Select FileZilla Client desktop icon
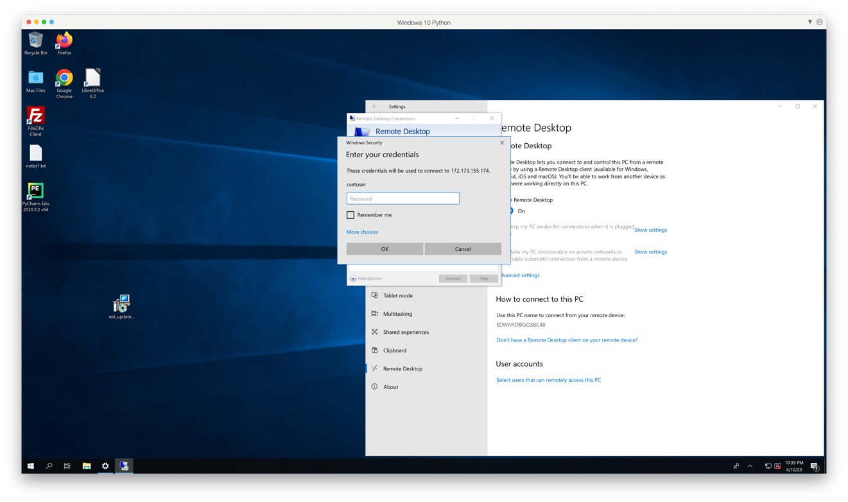Viewport: 848px width, 502px height. point(36,121)
